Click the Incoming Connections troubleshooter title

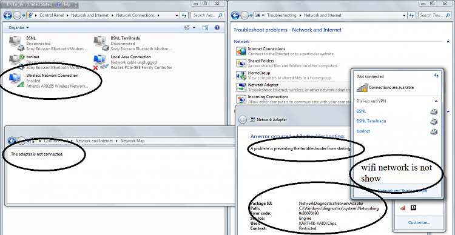point(268,97)
